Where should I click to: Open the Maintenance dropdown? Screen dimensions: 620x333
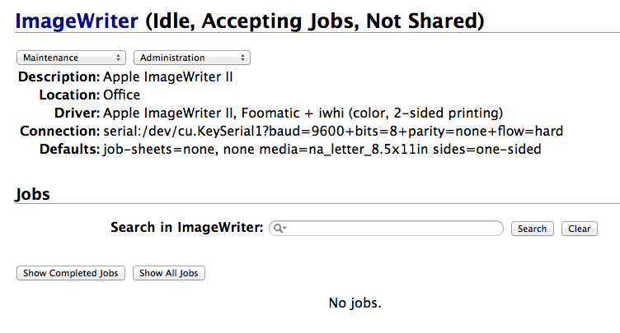click(72, 58)
